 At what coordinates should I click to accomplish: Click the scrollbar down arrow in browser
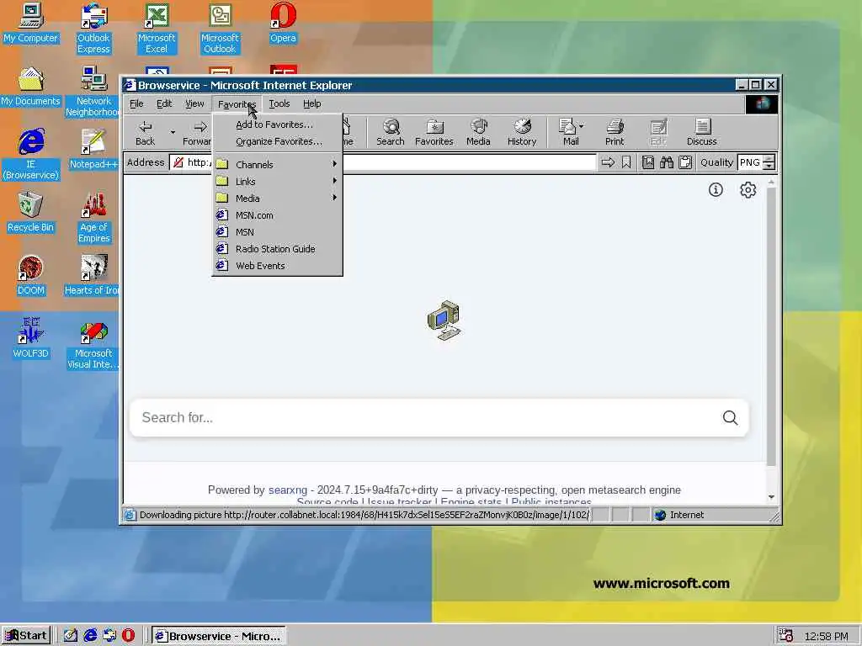click(x=771, y=497)
